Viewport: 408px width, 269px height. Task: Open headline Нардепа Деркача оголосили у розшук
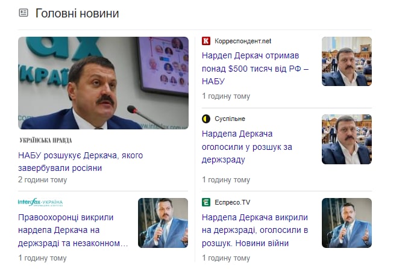point(247,147)
